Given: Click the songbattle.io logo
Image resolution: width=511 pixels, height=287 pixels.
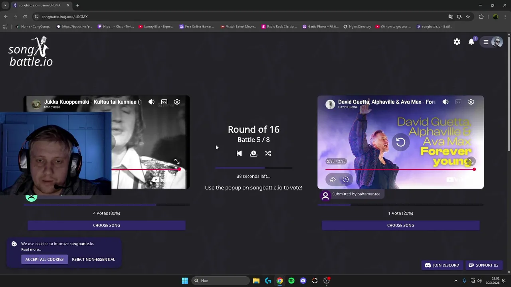Looking at the screenshot, I should (x=31, y=52).
